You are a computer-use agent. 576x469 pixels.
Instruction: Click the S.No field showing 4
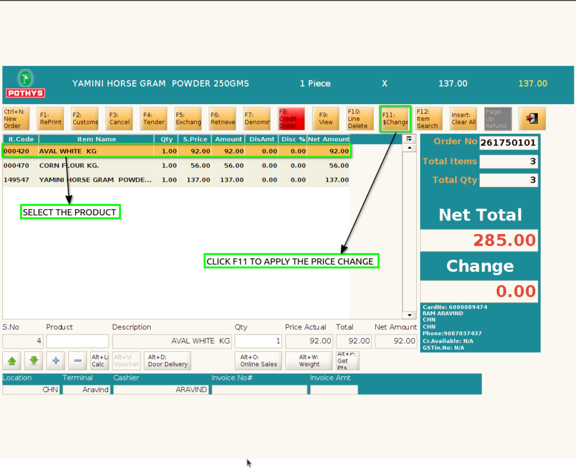[22, 341]
